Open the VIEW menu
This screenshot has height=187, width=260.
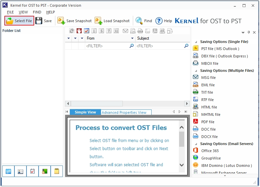23,12
